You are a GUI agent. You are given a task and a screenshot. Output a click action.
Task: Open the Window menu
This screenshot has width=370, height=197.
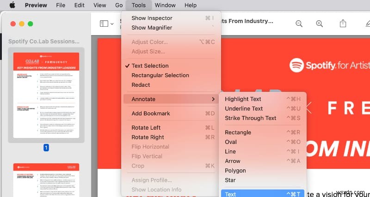165,5
